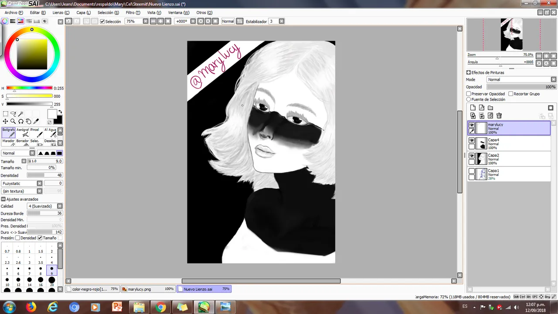Image resolution: width=558 pixels, height=314 pixels.
Task: Click the clear layer icon
Action: 490,116
